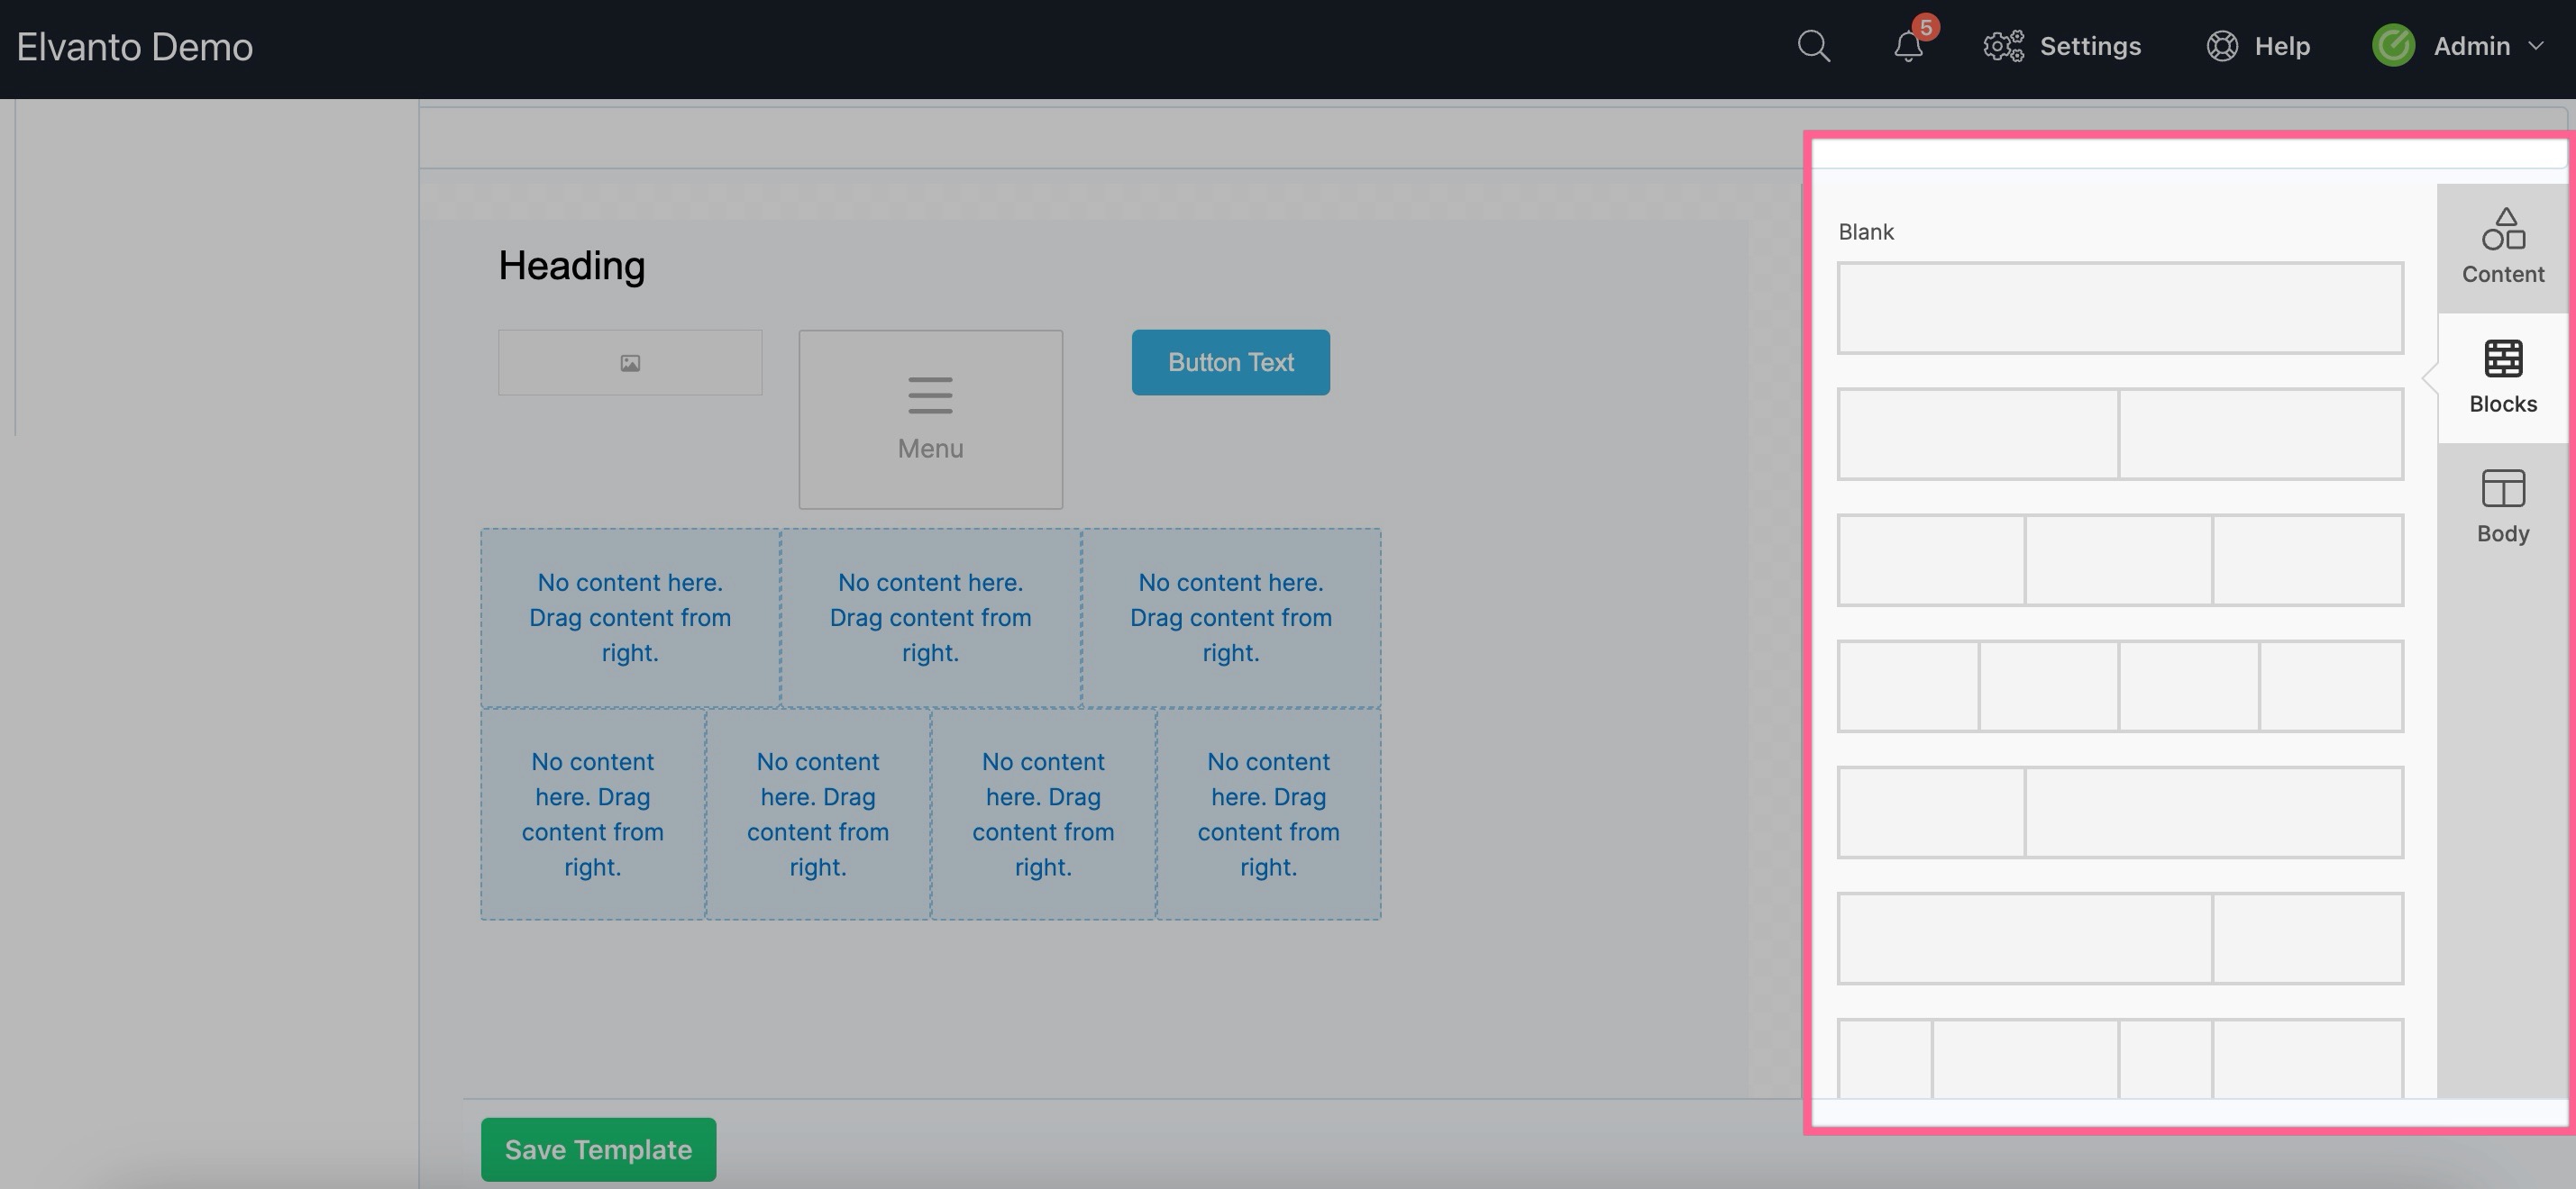
Task: Select the narrow-left wide-right two-column block
Action: [x=2120, y=812]
